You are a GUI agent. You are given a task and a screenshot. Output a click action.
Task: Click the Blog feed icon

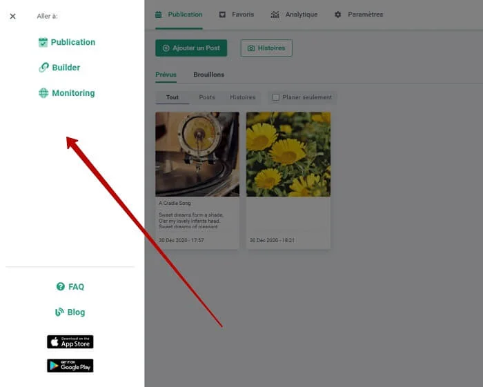coord(59,312)
